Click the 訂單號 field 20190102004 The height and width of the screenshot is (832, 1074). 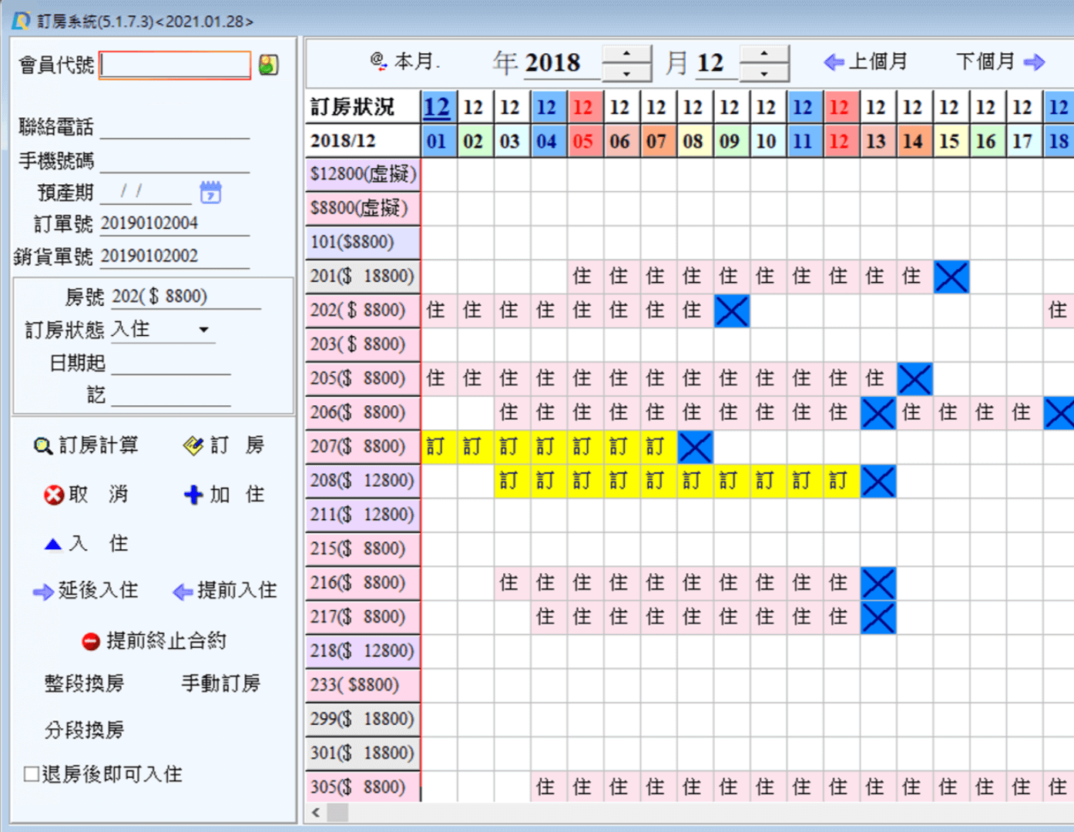coord(175,223)
